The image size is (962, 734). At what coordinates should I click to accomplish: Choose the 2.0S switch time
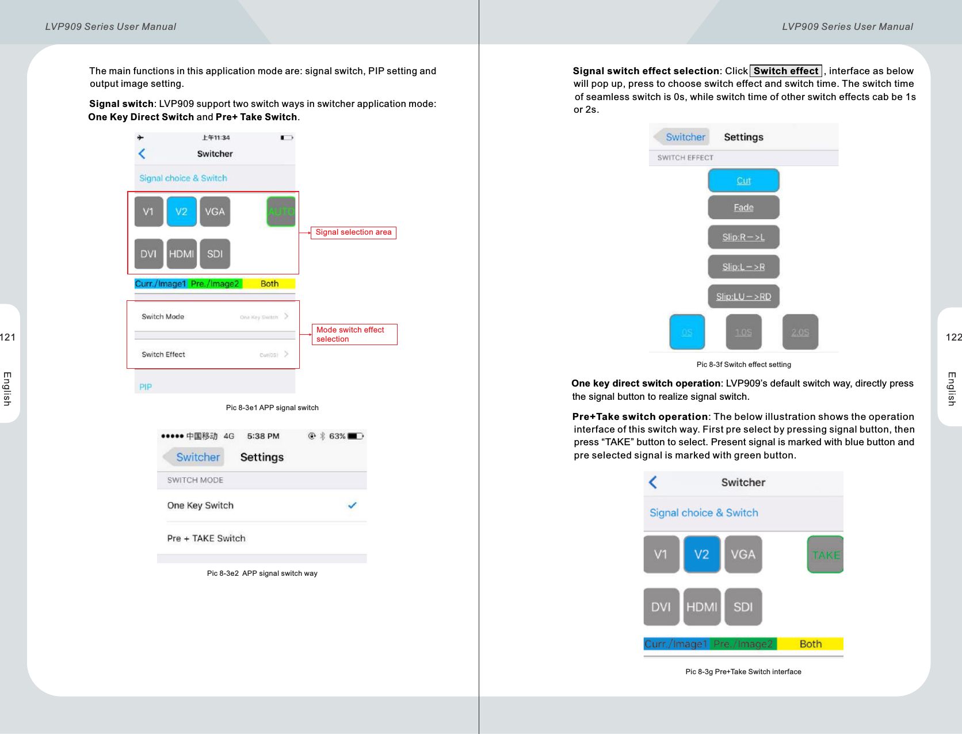pyautogui.click(x=800, y=332)
